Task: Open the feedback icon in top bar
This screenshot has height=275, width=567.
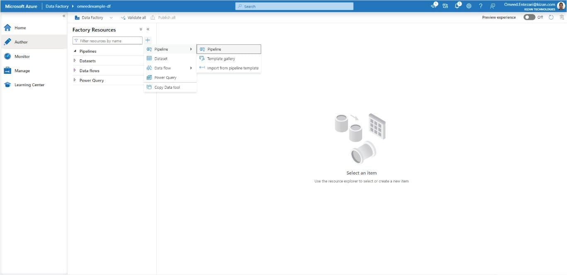Action: pyautogui.click(x=492, y=6)
